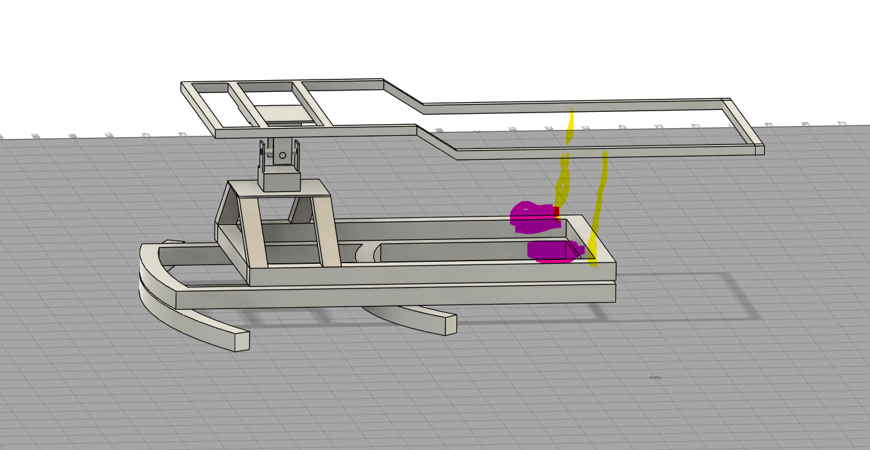Click the lower base frame front beam
Viewport: 870px width, 450px height.
(x=395, y=294)
